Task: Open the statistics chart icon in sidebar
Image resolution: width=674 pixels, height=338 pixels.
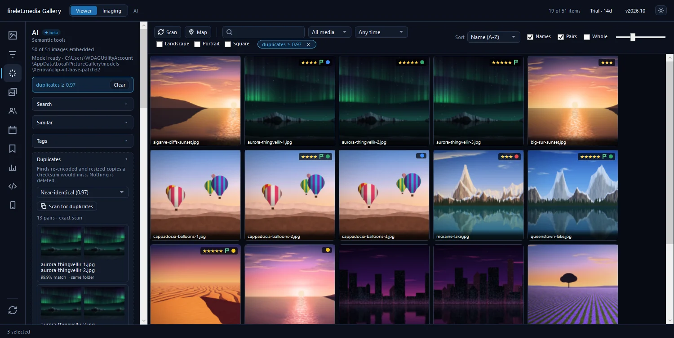Action: coord(13,167)
